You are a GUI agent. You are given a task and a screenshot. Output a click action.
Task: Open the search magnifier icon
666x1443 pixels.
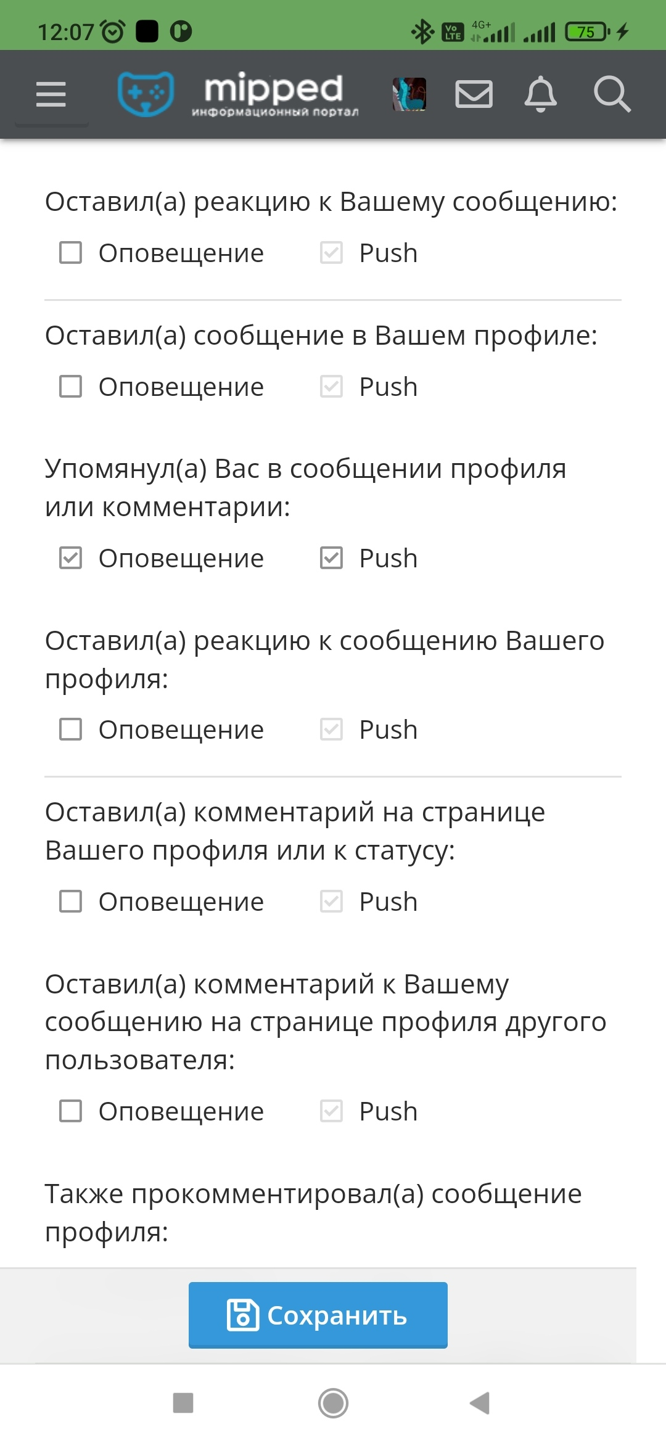coord(612,94)
